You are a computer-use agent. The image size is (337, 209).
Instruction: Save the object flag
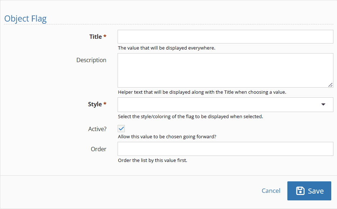(309, 191)
